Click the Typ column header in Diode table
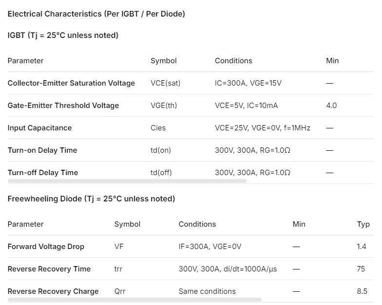Image resolution: width=382 pixels, height=305 pixels. [x=363, y=224]
